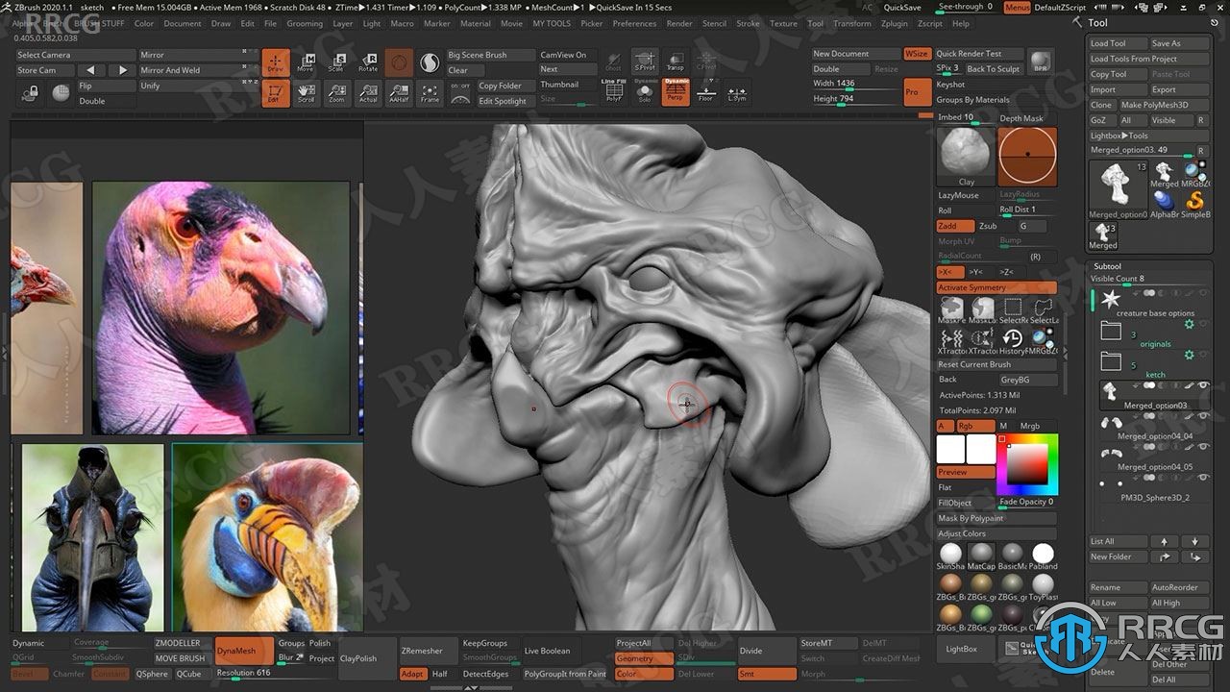
Task: Click the Frame mesh icon
Action: (430, 93)
